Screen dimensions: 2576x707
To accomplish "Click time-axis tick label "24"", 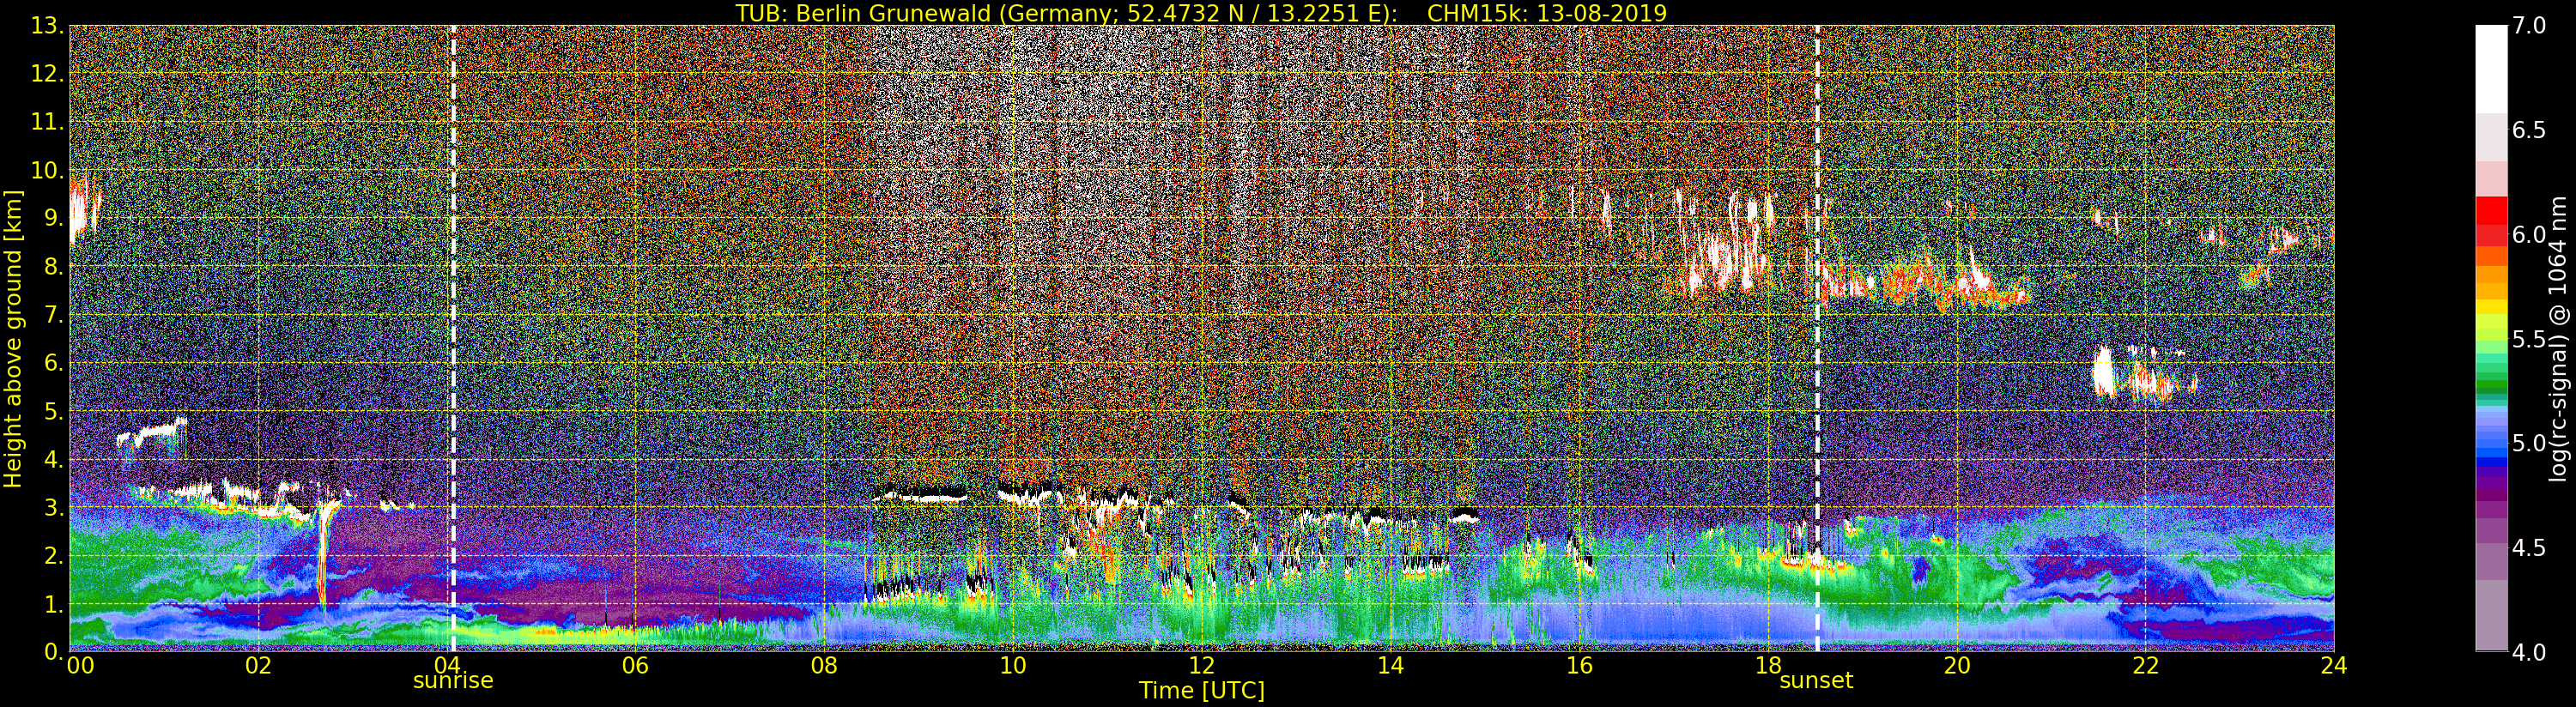I will (x=2334, y=666).
